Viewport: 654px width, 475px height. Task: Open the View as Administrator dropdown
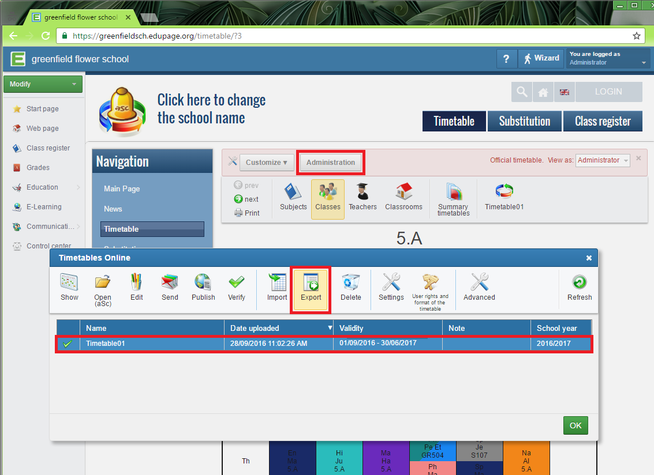tap(603, 160)
